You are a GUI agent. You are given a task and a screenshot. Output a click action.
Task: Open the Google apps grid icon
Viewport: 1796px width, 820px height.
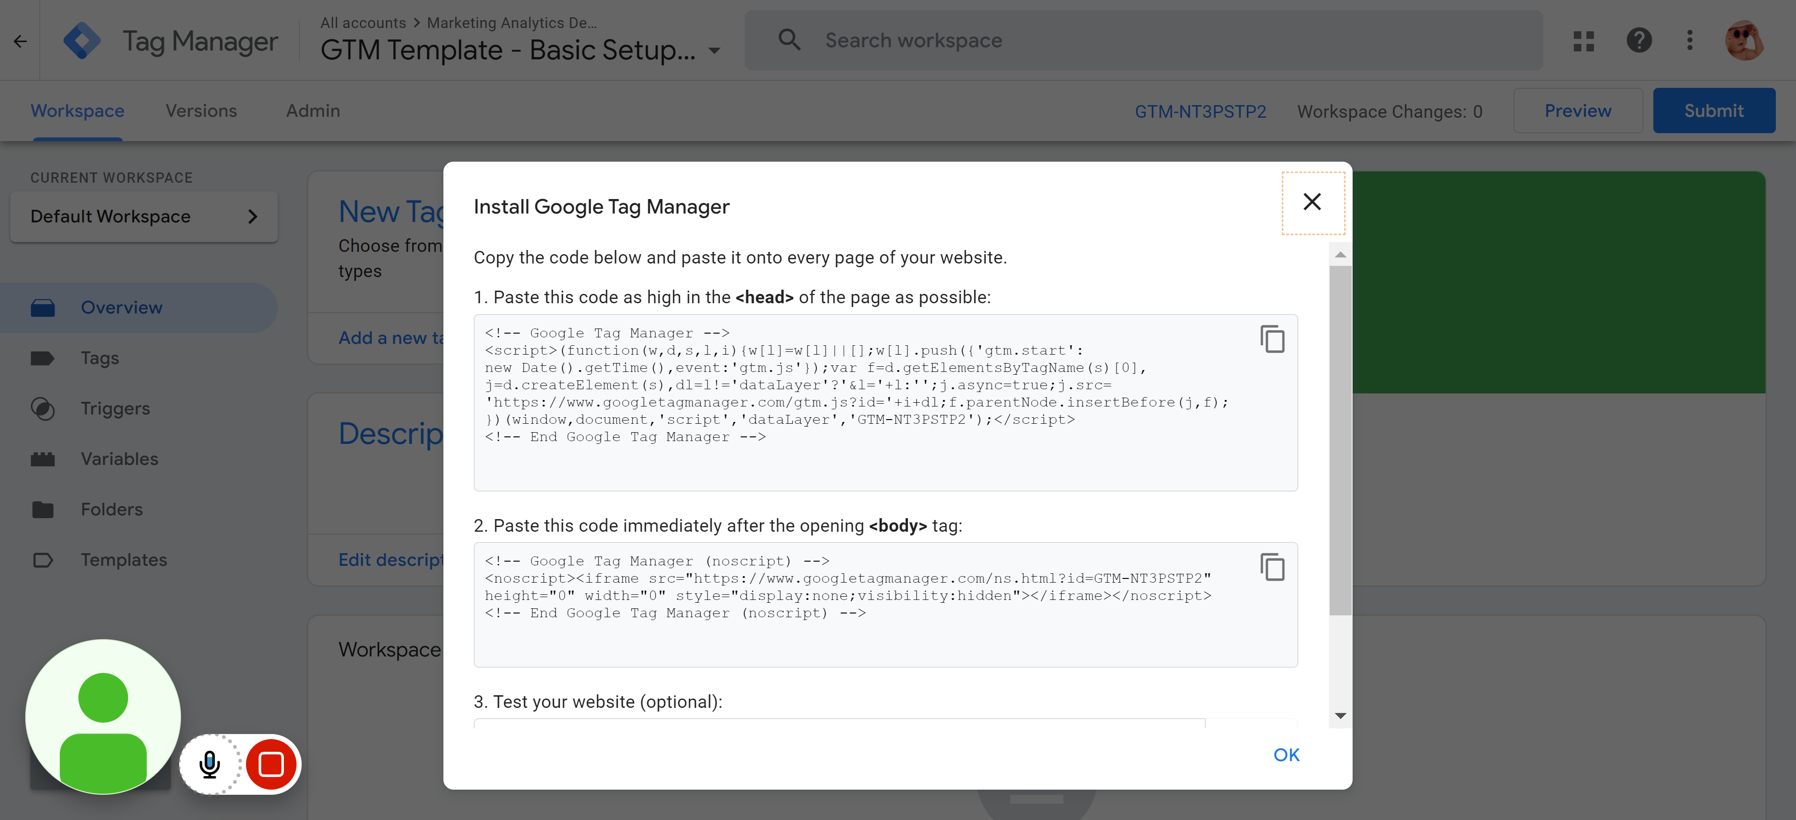[1583, 41]
